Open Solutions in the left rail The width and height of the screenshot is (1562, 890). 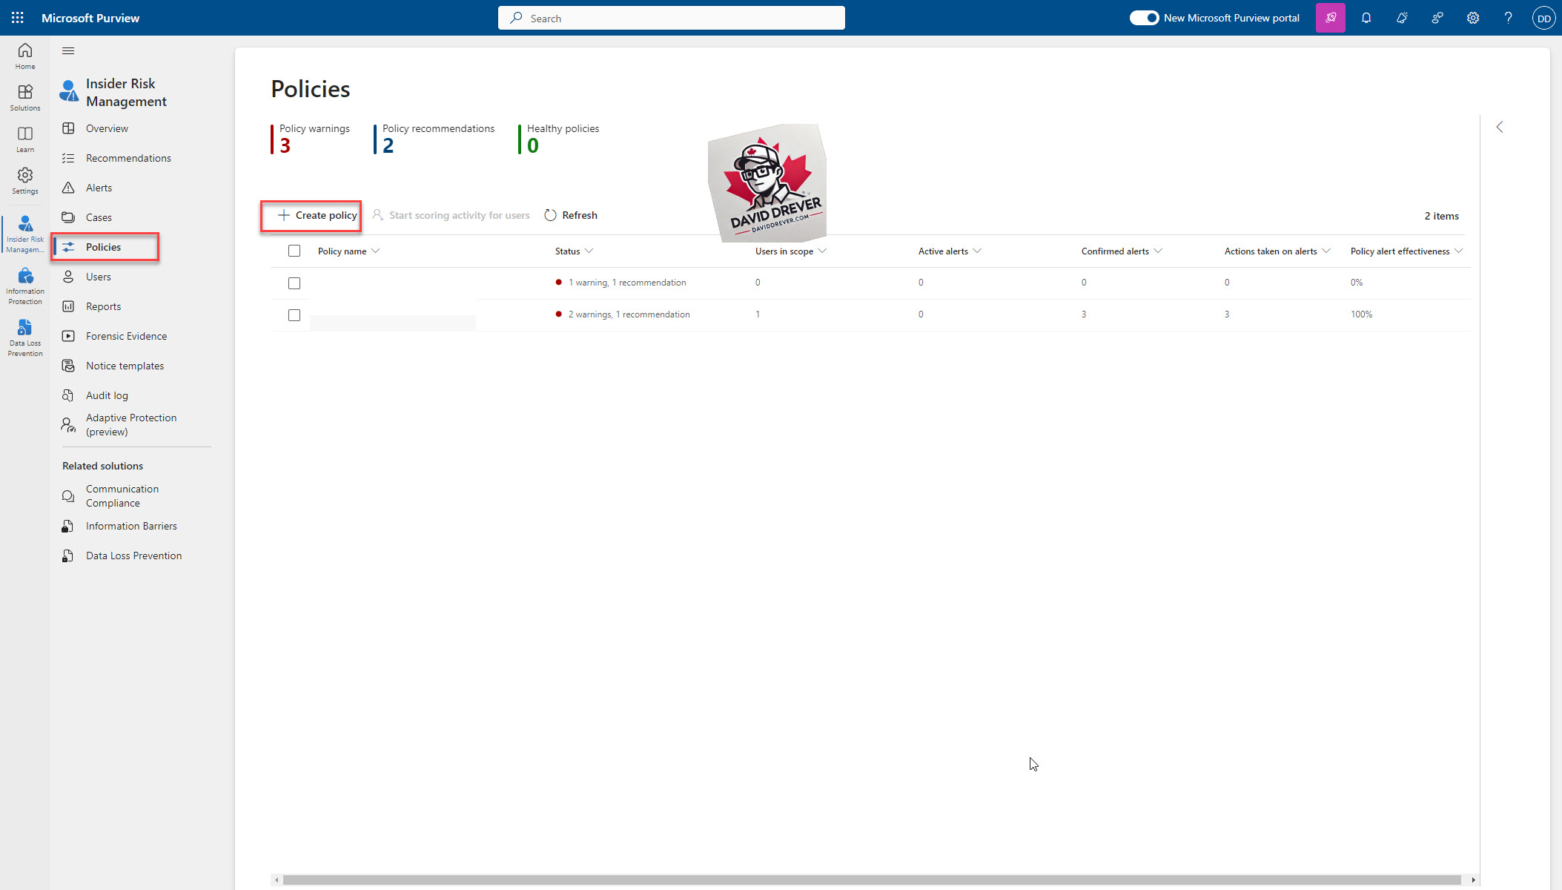click(25, 98)
